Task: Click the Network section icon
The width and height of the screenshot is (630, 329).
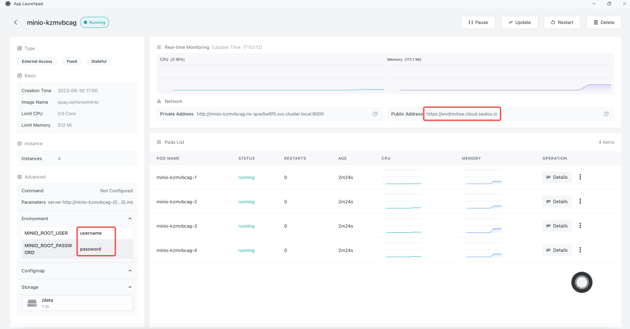Action: pos(159,101)
